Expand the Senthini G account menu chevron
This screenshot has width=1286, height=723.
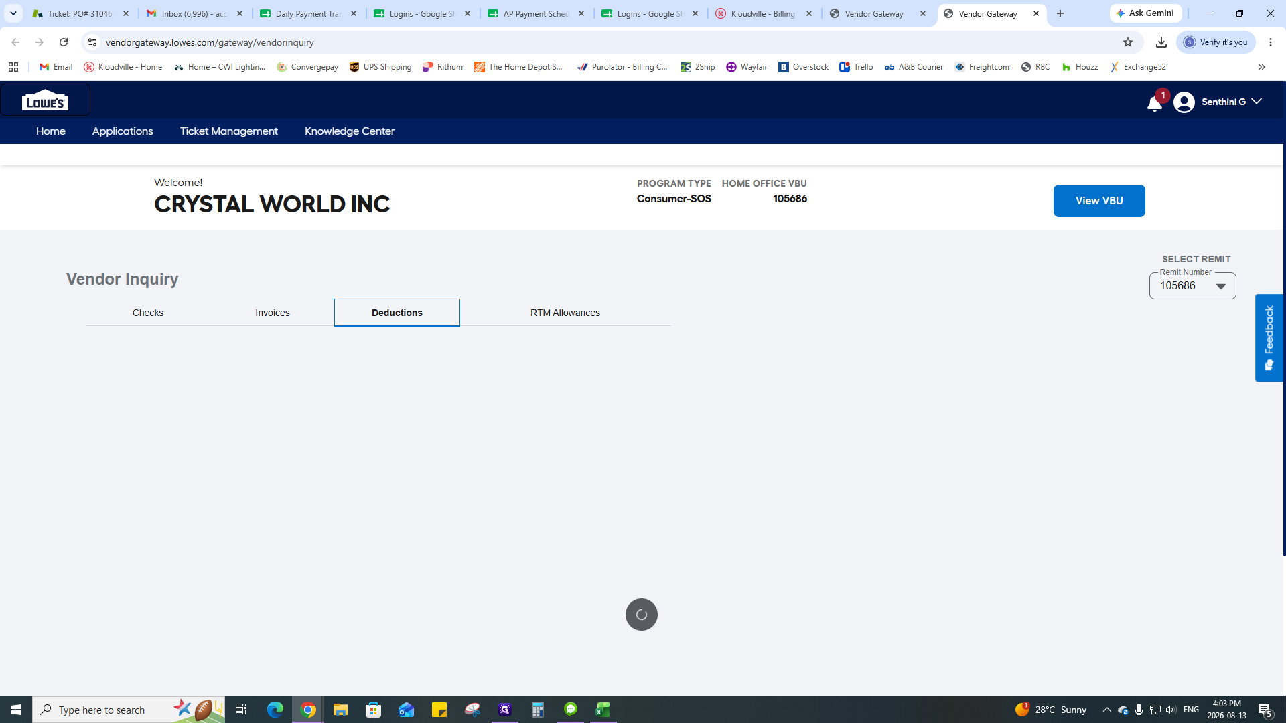[1257, 101]
